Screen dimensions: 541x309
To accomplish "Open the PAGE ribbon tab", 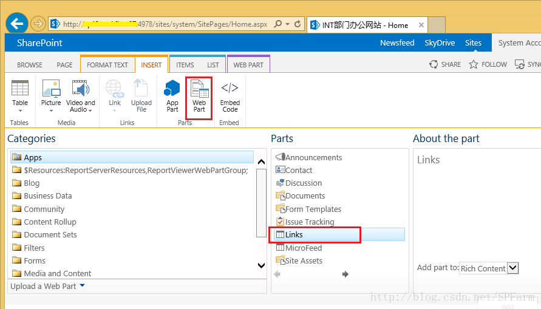I will click(64, 65).
